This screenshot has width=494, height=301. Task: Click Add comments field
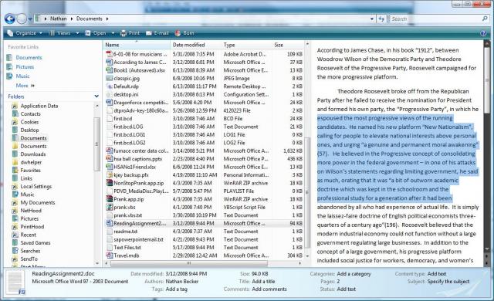coord(269,289)
